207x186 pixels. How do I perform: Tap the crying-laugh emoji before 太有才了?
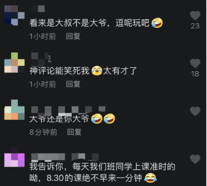pos(97,71)
